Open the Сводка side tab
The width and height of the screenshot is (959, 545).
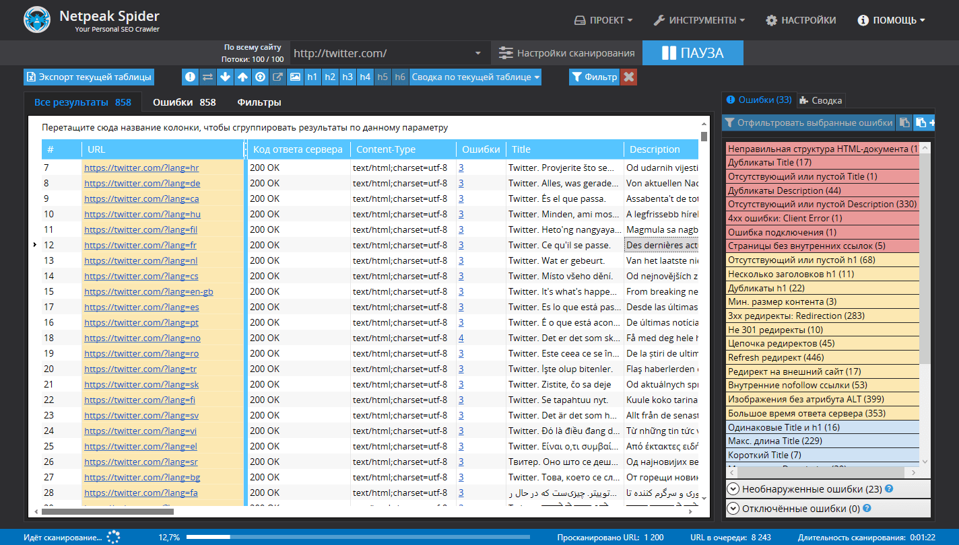(x=821, y=100)
